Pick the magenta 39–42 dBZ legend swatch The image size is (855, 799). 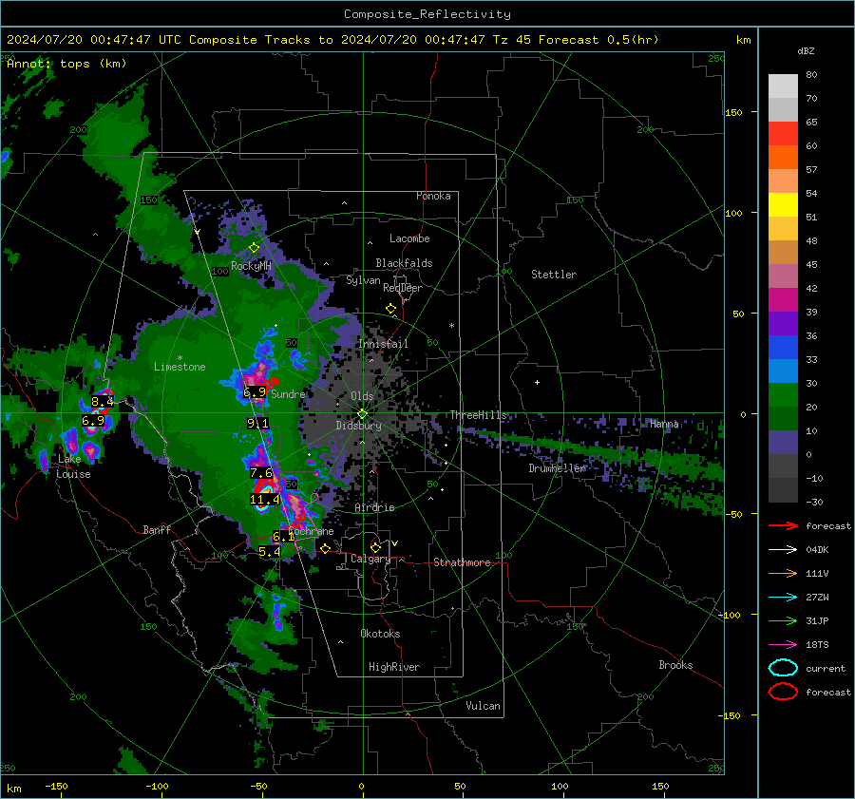(x=783, y=300)
